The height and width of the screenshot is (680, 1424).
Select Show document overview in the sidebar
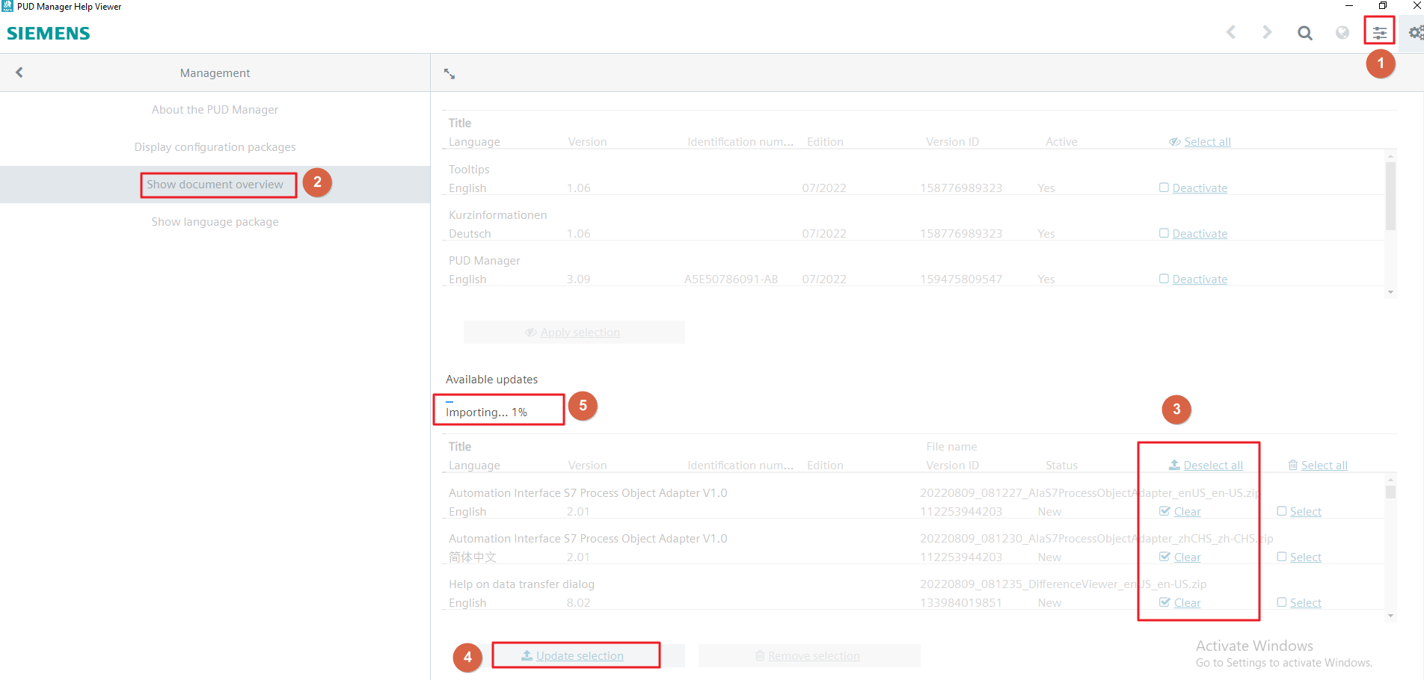pyautogui.click(x=215, y=185)
